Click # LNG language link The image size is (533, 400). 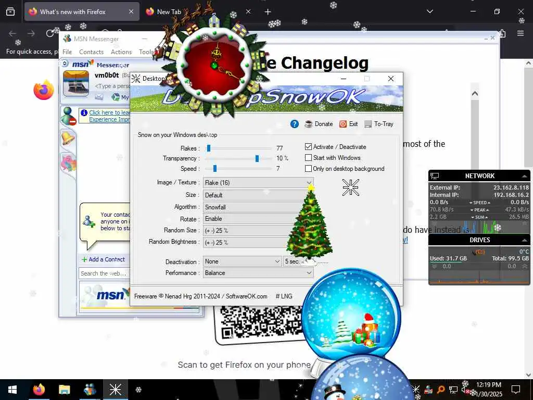click(284, 296)
